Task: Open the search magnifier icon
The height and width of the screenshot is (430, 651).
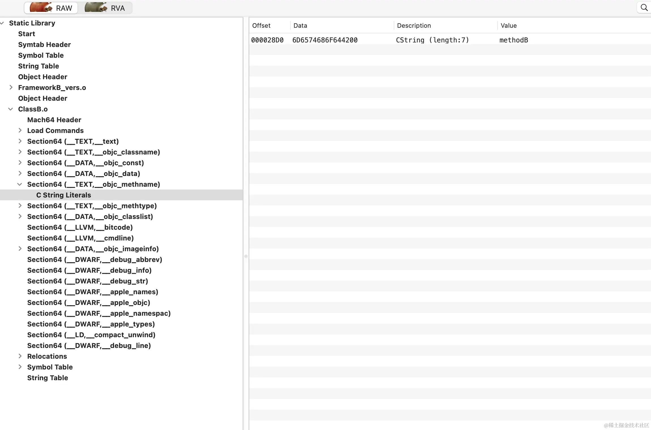Action: point(644,8)
